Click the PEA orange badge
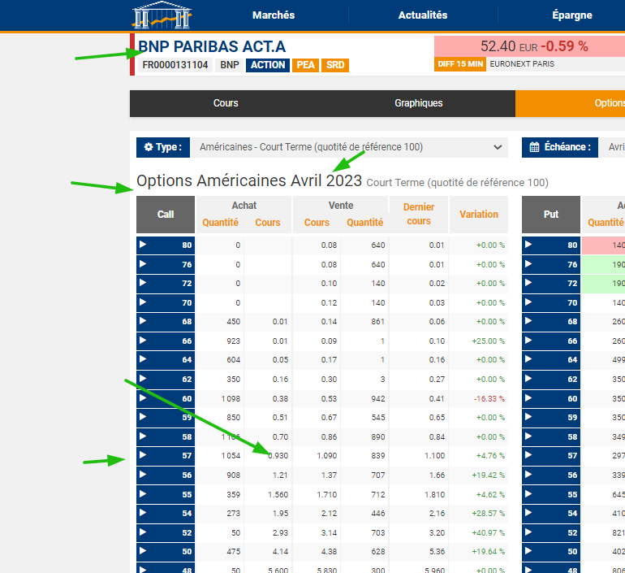625x573 pixels. [305, 65]
